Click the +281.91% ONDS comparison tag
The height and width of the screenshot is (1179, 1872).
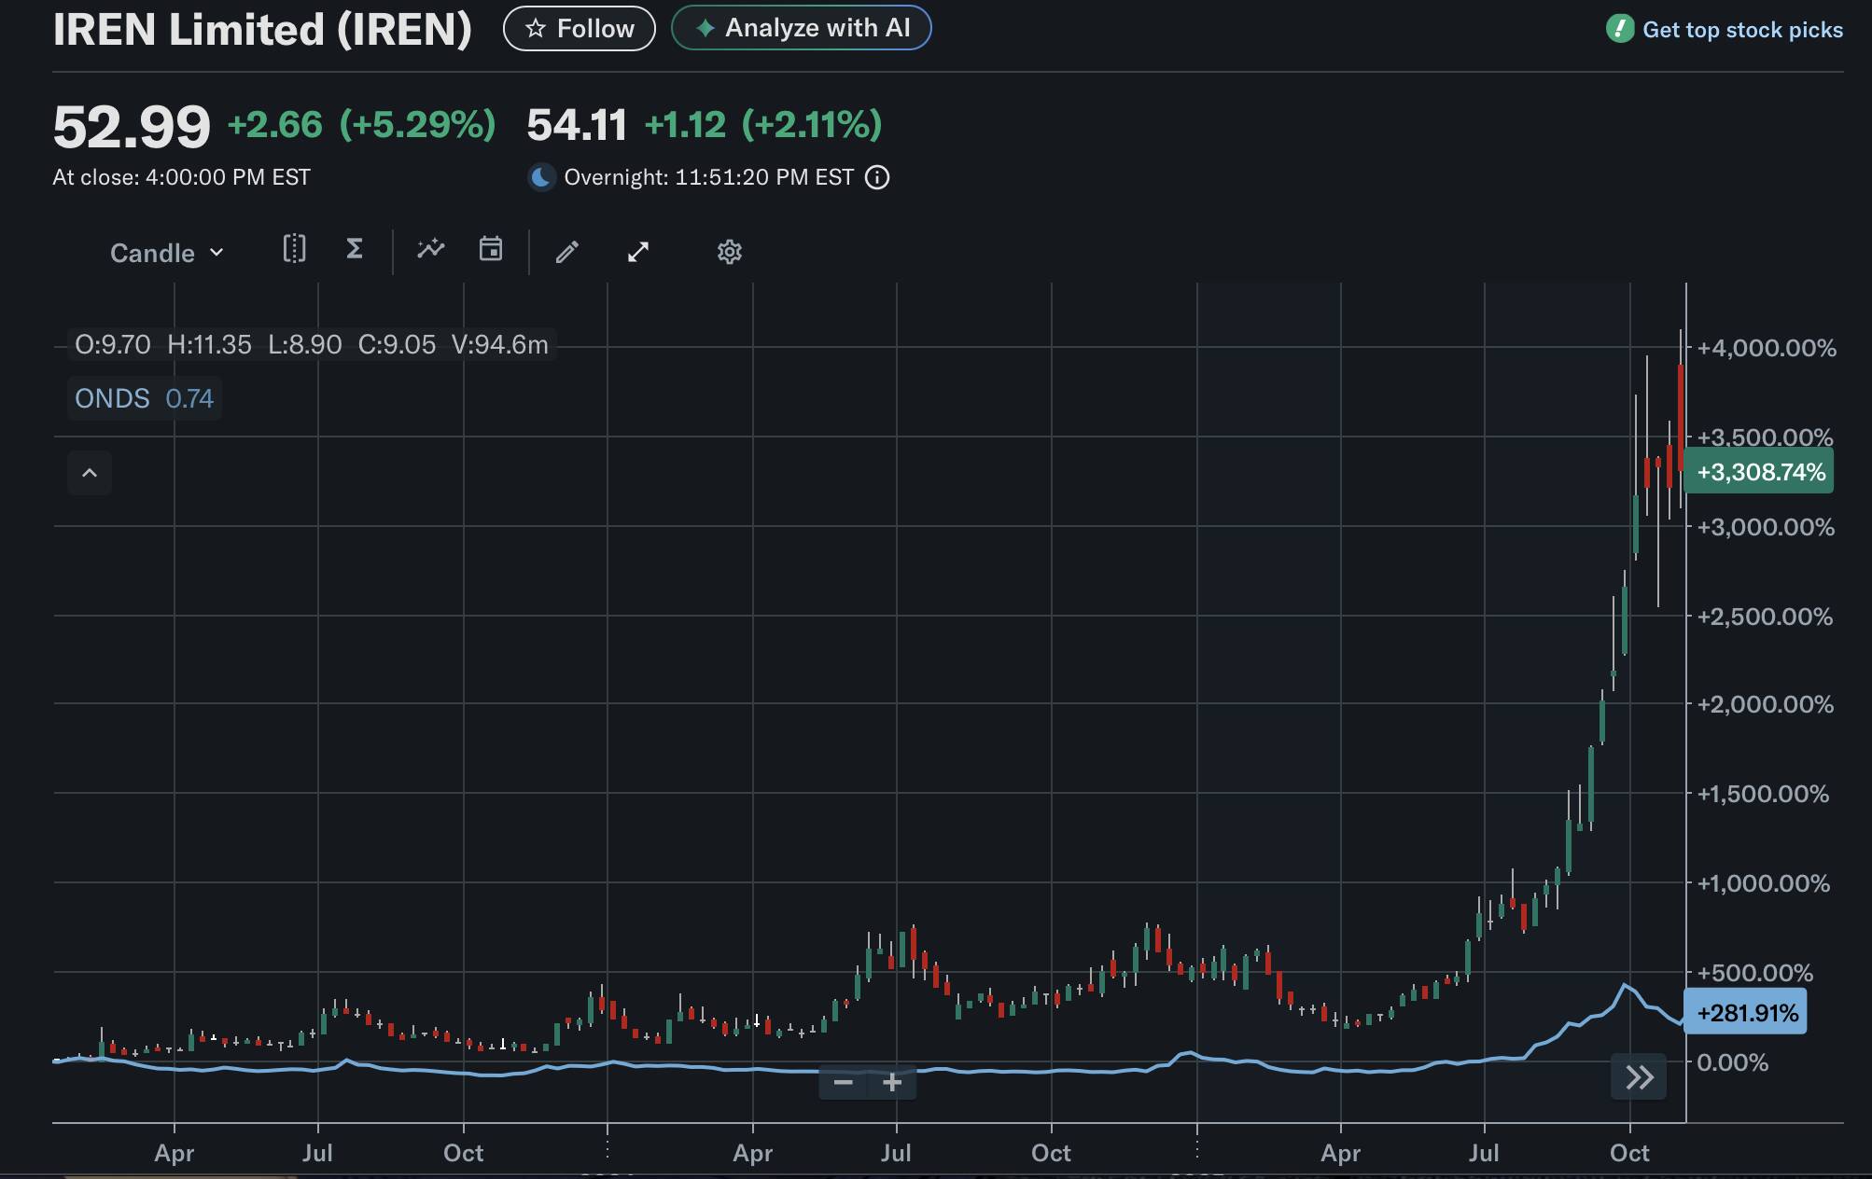(1745, 1013)
